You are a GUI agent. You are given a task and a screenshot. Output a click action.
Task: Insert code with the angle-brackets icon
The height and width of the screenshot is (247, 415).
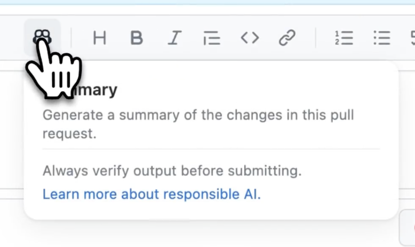[250, 38]
